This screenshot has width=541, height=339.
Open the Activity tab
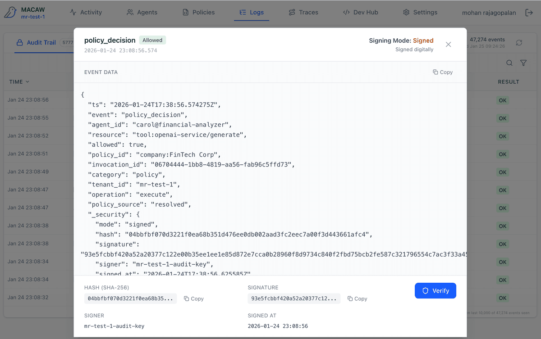pos(86,12)
